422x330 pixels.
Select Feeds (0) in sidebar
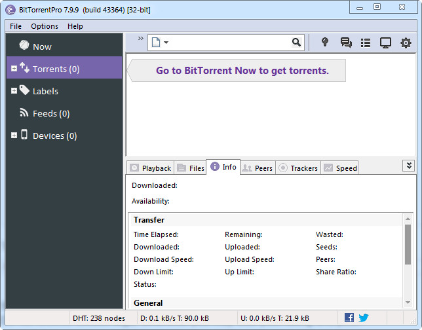point(50,113)
